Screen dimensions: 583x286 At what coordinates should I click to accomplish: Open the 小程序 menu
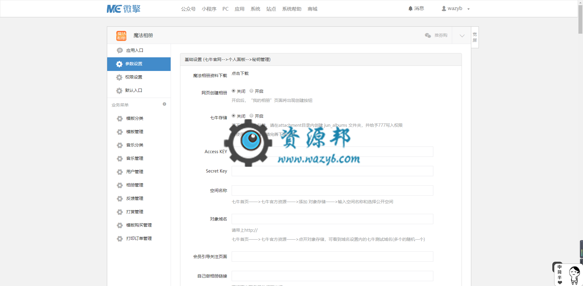coord(209,9)
